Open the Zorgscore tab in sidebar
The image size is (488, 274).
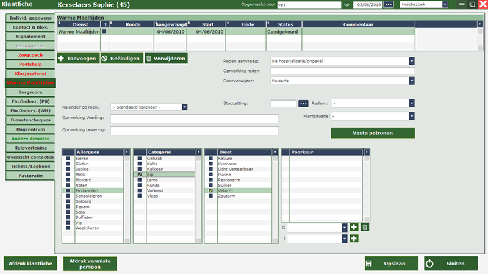click(x=29, y=92)
